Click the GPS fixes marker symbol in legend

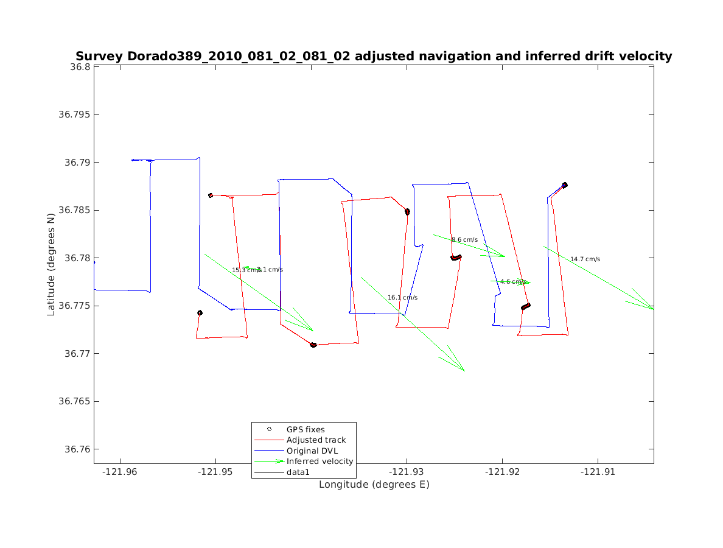click(268, 429)
